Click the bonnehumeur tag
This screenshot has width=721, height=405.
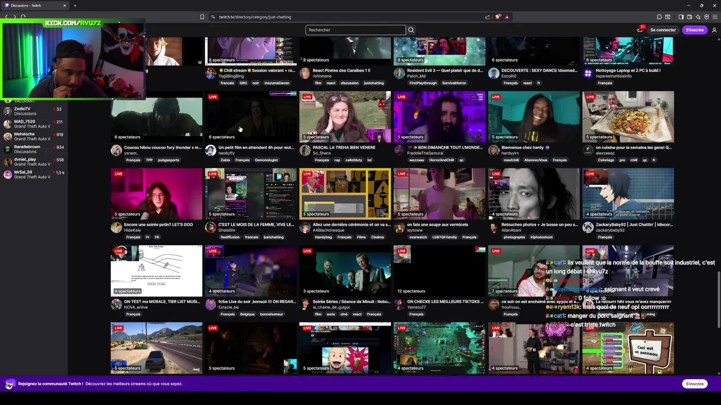point(272,314)
